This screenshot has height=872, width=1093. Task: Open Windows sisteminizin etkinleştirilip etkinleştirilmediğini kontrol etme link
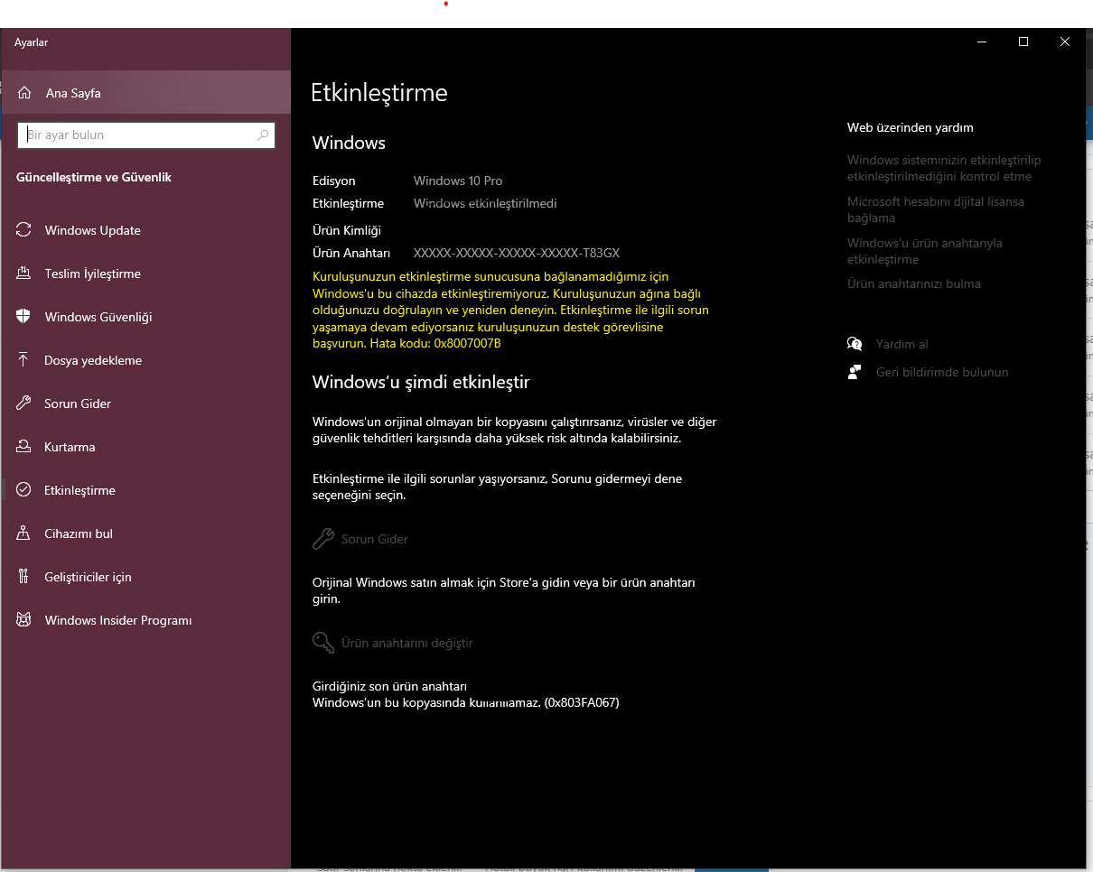tap(944, 168)
